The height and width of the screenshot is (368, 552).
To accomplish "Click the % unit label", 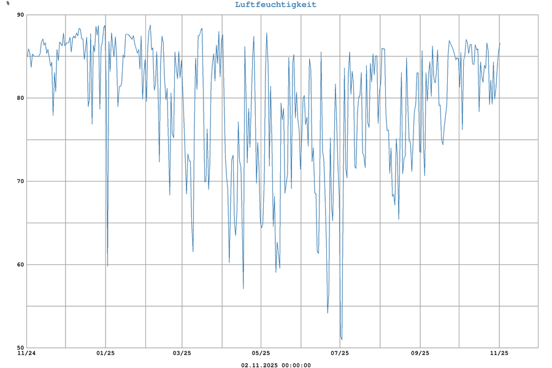I will (x=8, y=4).
